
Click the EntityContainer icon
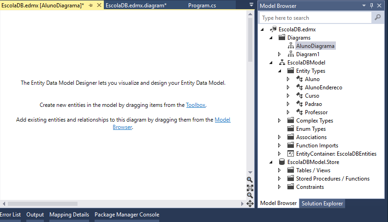click(x=291, y=153)
